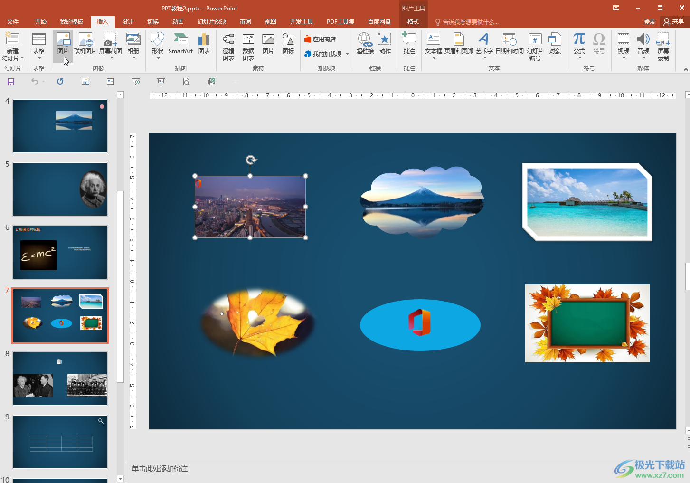The image size is (690, 483).
Task: Open the 百度网盘 tab
Action: [x=379, y=22]
